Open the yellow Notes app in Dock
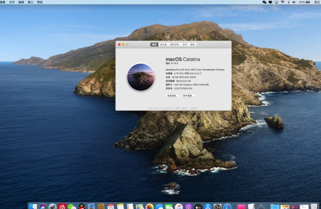The image size is (321, 209). [120, 206]
